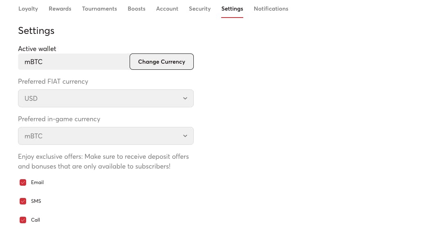This screenshot has width=426, height=231.
Task: Open the Account tab
Action: click(x=167, y=9)
